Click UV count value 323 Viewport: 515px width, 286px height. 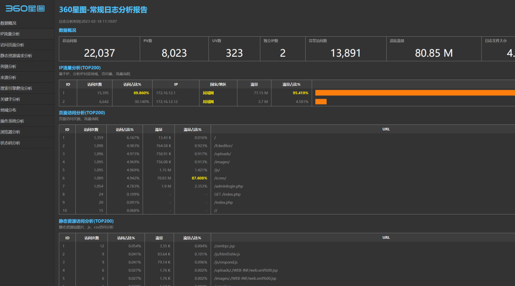tap(234, 53)
